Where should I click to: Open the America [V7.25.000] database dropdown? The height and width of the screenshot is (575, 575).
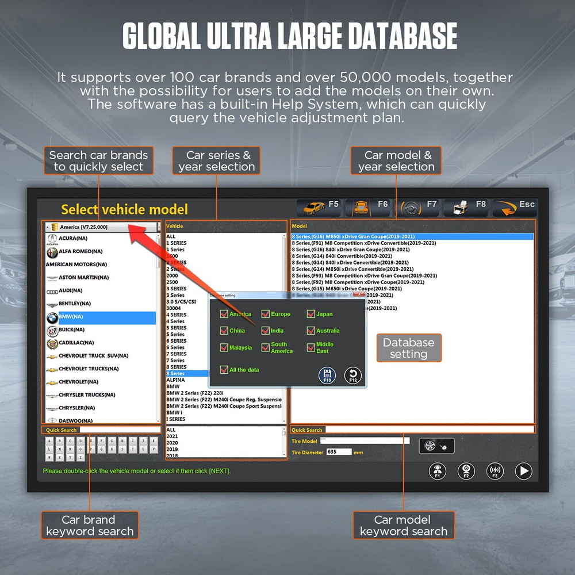click(x=103, y=227)
